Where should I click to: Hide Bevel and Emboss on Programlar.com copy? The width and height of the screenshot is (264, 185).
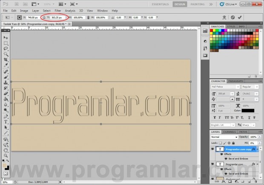tap(226, 159)
